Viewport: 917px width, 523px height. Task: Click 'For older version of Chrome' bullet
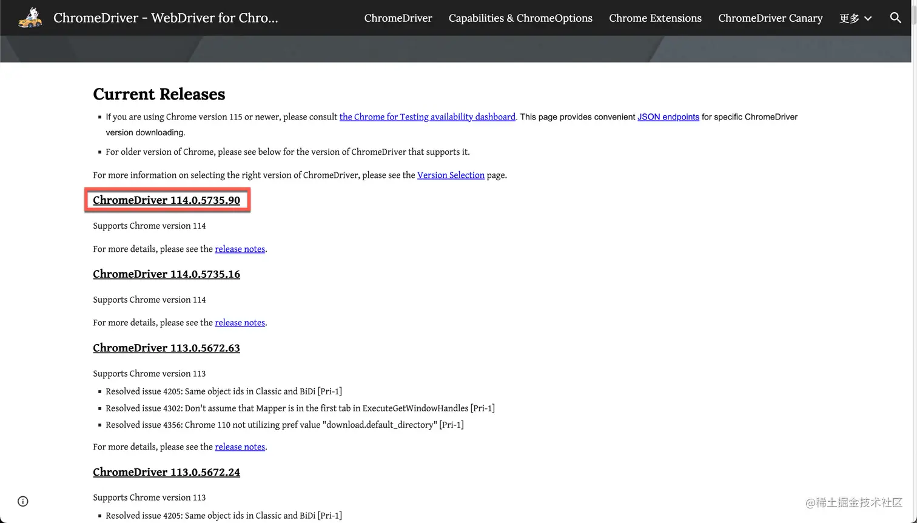pos(287,152)
